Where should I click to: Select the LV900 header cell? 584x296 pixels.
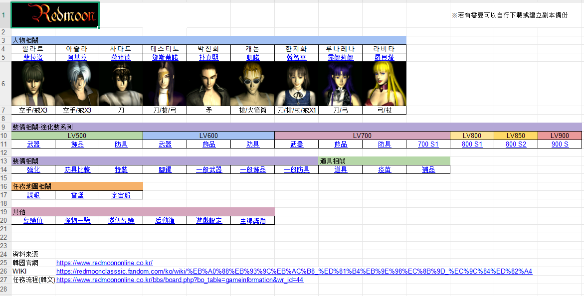coord(560,136)
